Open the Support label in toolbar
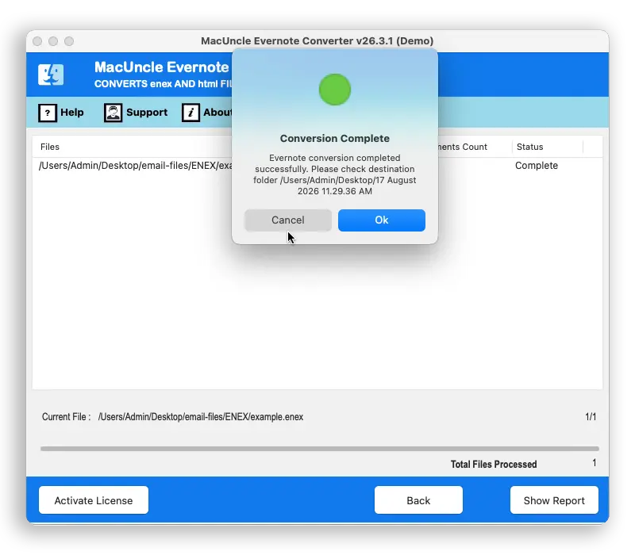635x555 pixels. [x=147, y=112]
